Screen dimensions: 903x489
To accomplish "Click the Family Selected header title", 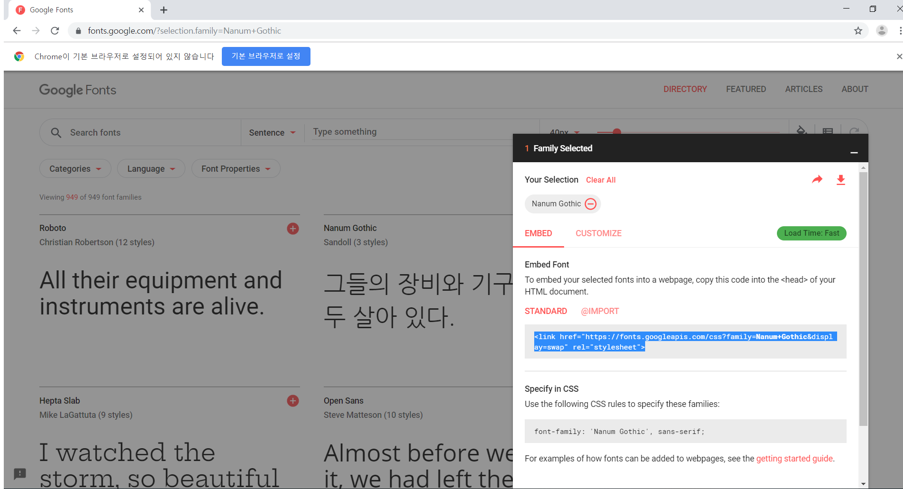I will [563, 148].
